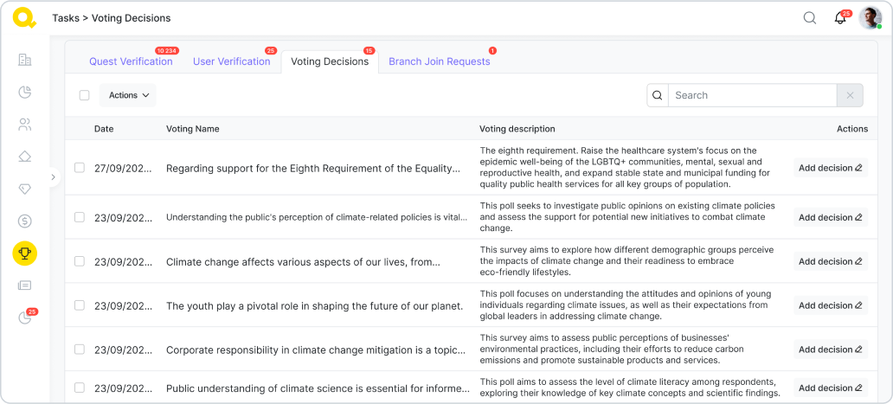Select checkbox for the youth pivotal role row
Viewport: 893px width, 404px height.
[80, 305]
